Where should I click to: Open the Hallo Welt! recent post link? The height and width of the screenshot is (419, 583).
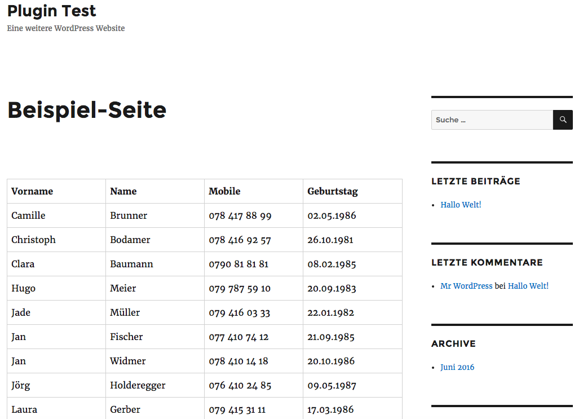(x=461, y=205)
